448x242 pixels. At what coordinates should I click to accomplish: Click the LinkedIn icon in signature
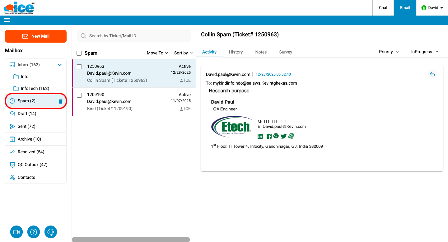pos(260,136)
